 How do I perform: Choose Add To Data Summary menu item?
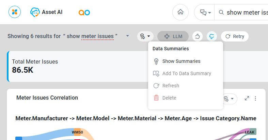point(187,73)
